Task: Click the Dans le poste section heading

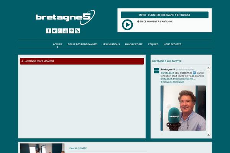Action: [x=78, y=148]
